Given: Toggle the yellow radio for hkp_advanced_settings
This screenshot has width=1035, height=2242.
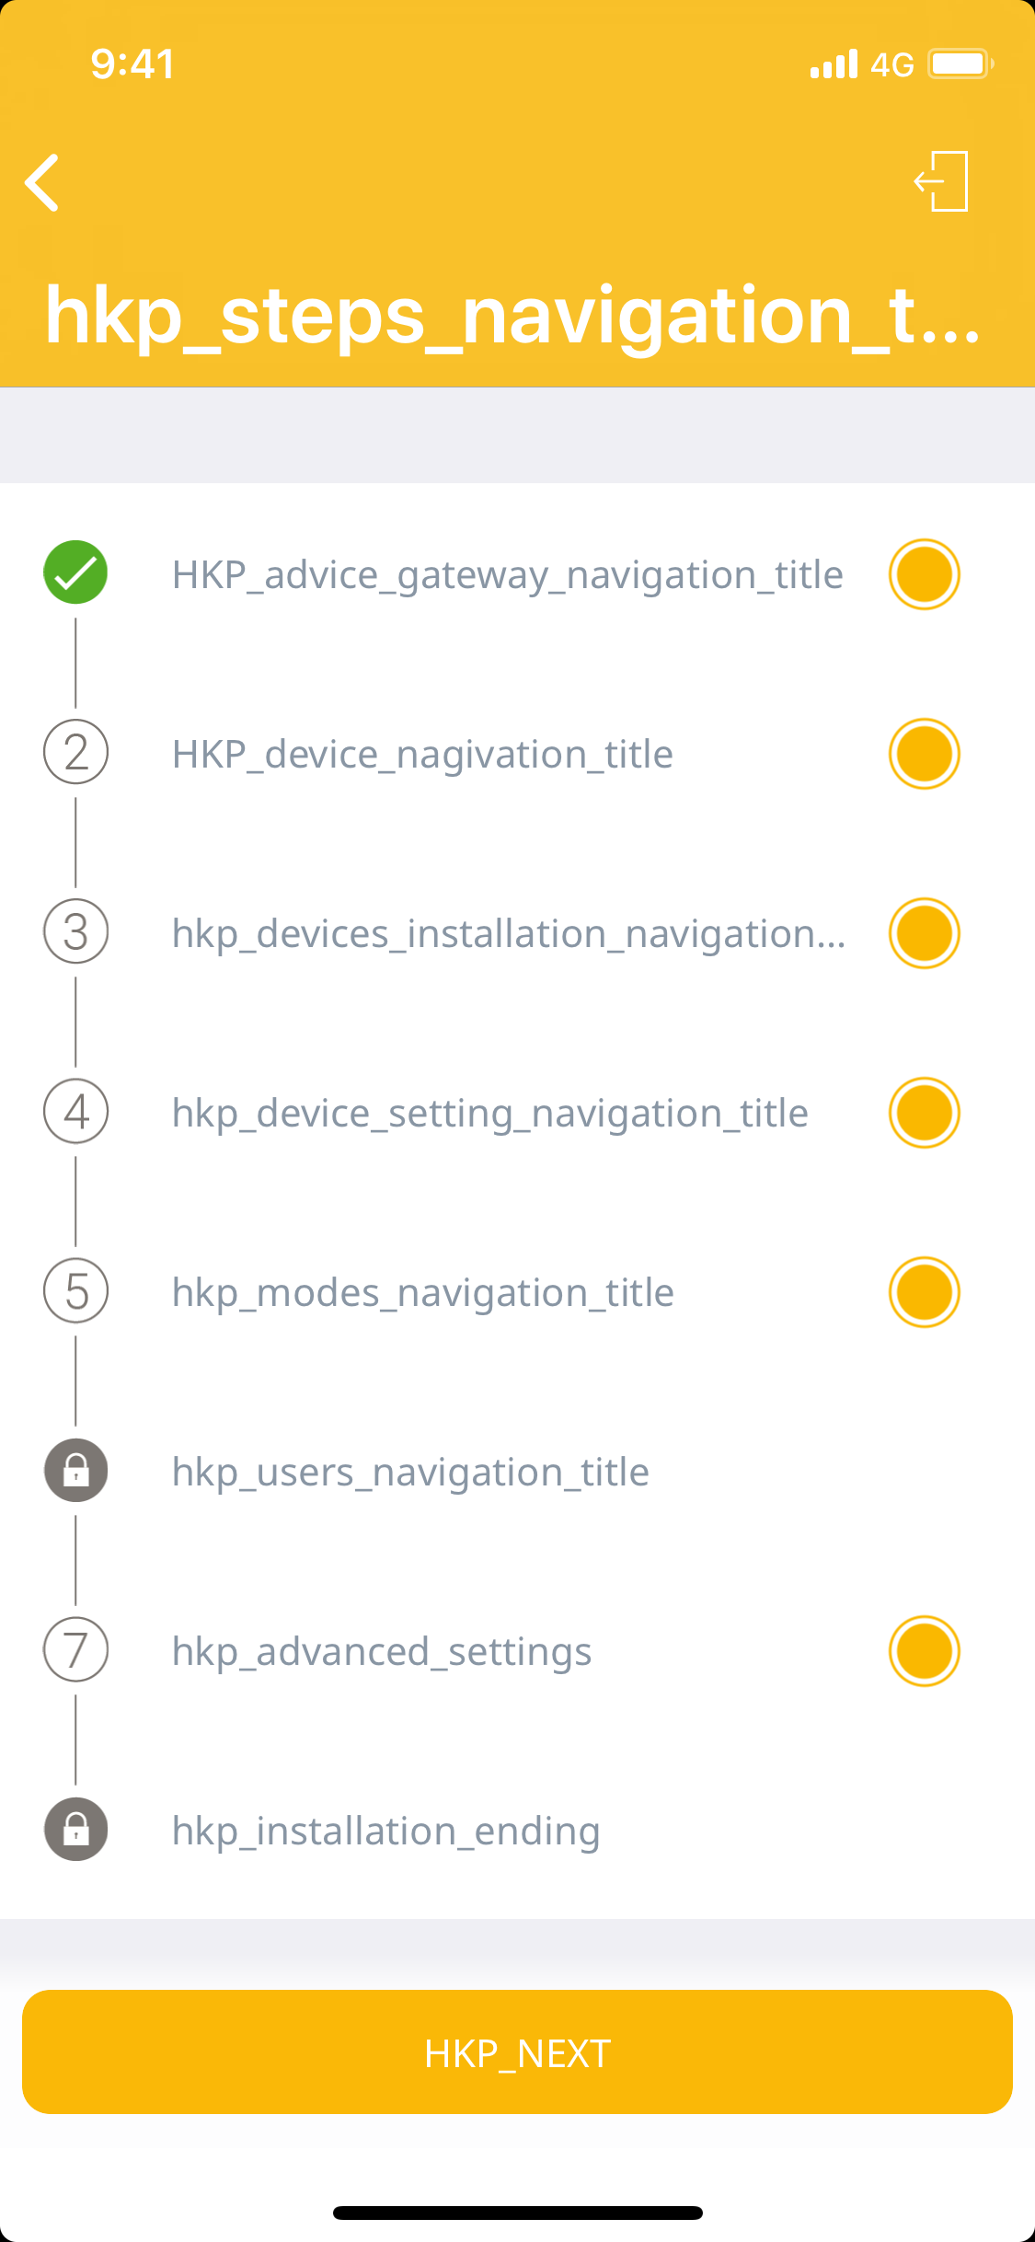Looking at the screenshot, I should pyautogui.click(x=924, y=1651).
